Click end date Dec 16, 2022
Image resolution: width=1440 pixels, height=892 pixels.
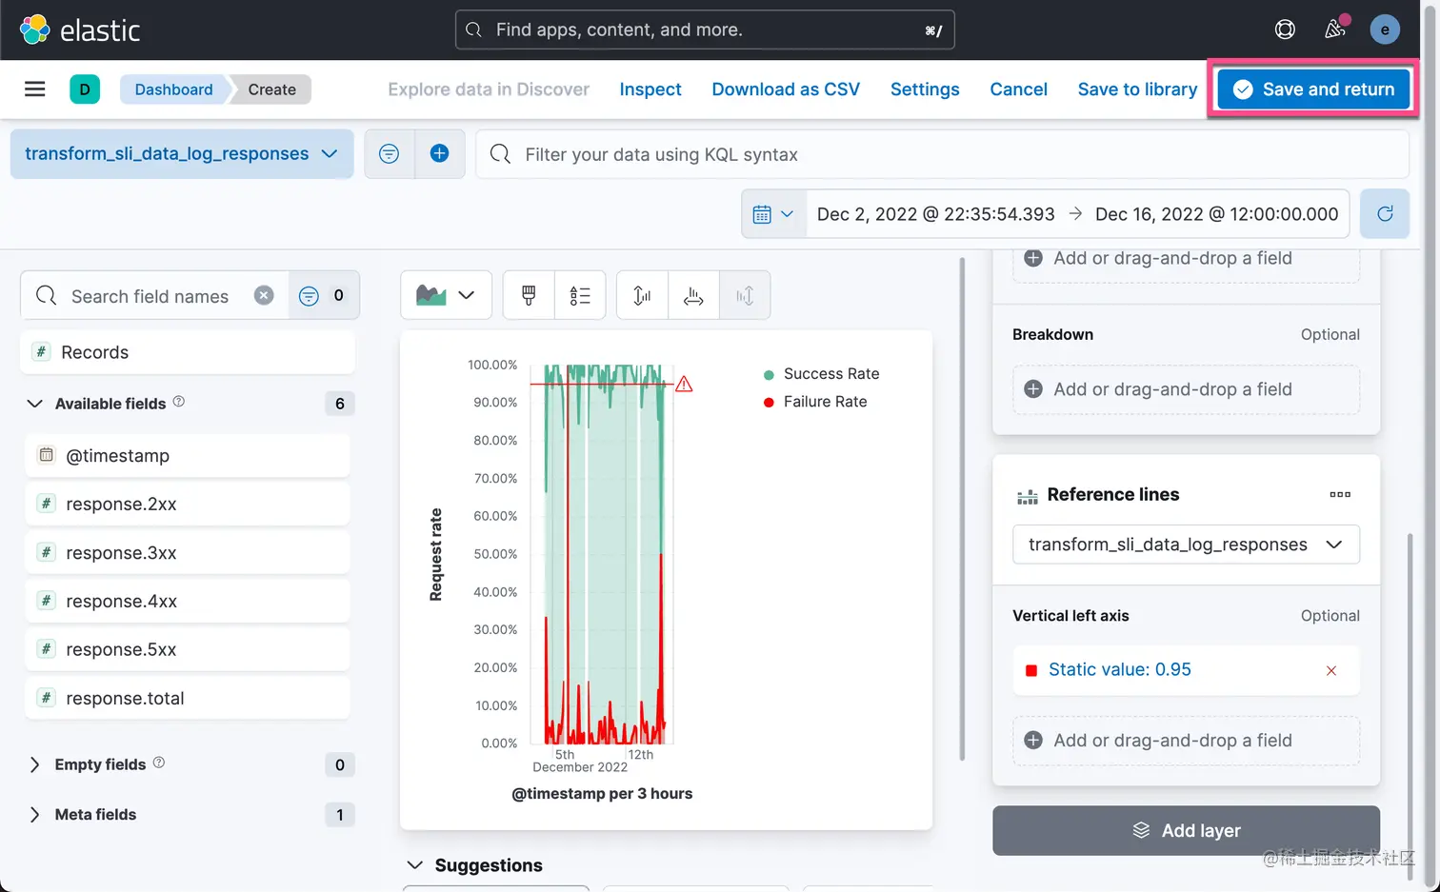pyautogui.click(x=1216, y=214)
